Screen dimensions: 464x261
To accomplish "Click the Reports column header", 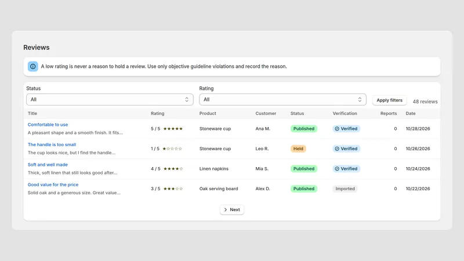I will 389,113.
